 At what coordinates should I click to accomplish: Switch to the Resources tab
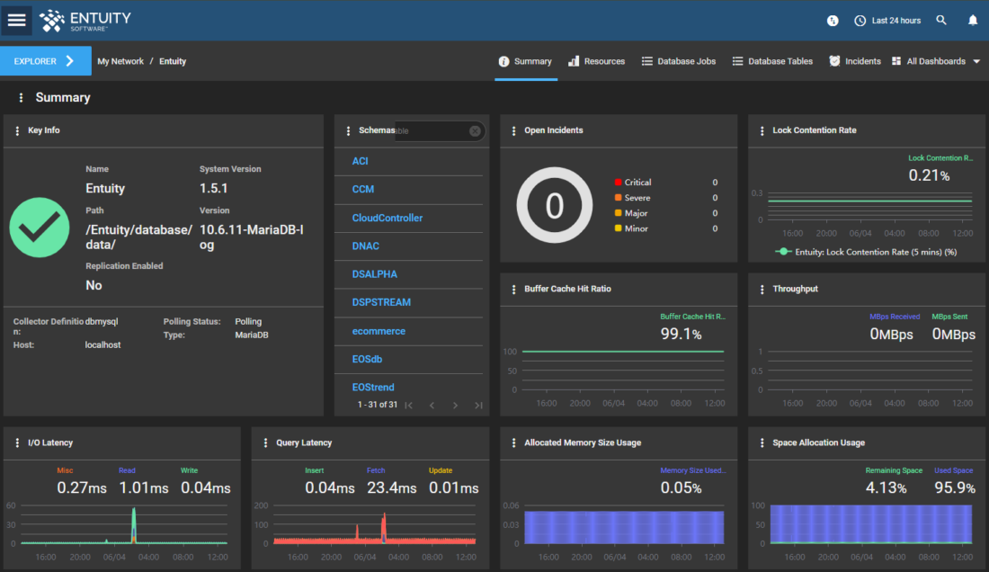[597, 61]
